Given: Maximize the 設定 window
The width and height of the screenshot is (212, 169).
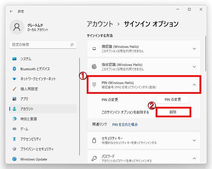Looking at the screenshot, I should tap(189, 9).
